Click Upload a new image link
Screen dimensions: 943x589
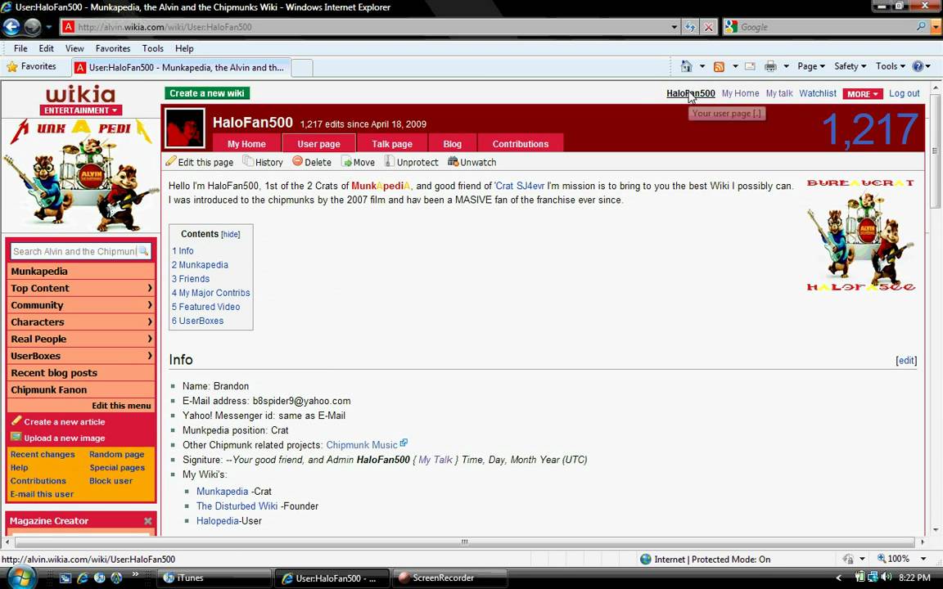pyautogui.click(x=65, y=438)
